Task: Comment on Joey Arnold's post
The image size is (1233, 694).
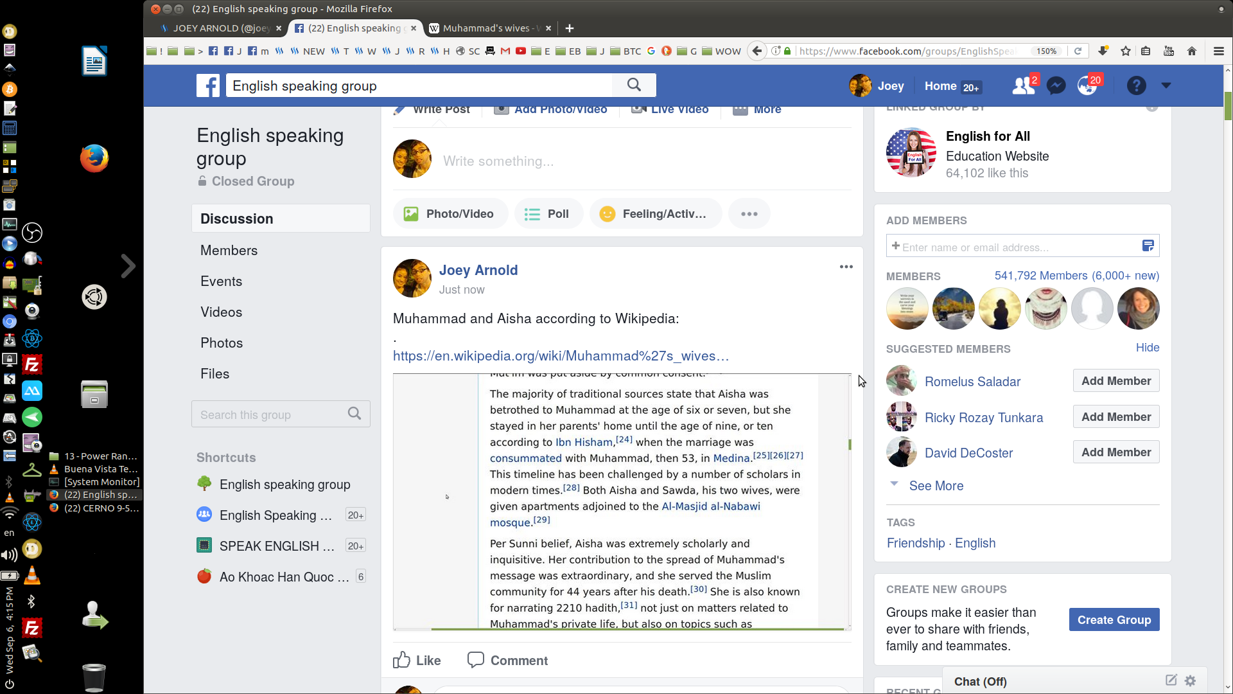Action: pyautogui.click(x=507, y=660)
